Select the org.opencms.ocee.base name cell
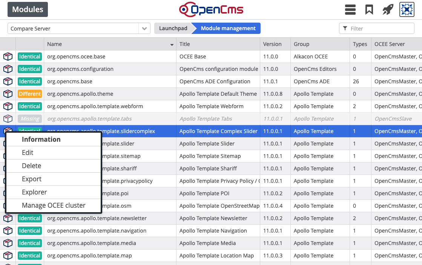422x265 pixels. [x=110, y=57]
